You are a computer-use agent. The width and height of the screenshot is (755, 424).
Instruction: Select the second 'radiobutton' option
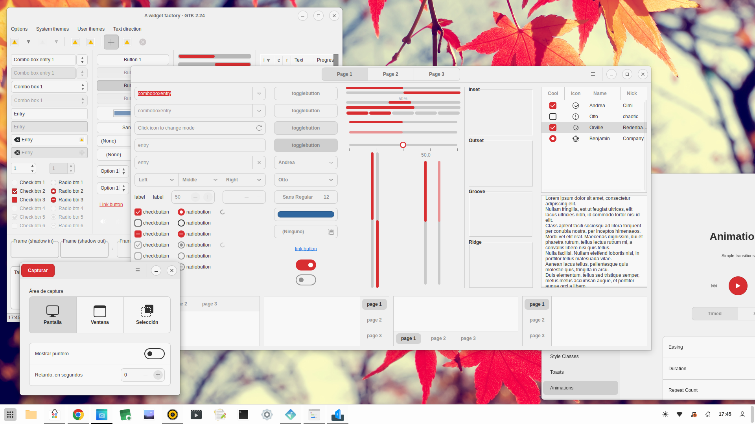point(181,223)
